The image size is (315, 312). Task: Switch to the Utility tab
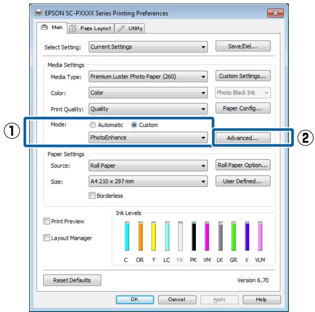pos(130,28)
